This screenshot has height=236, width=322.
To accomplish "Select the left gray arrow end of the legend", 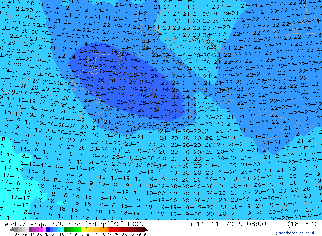I will pos(12,230).
